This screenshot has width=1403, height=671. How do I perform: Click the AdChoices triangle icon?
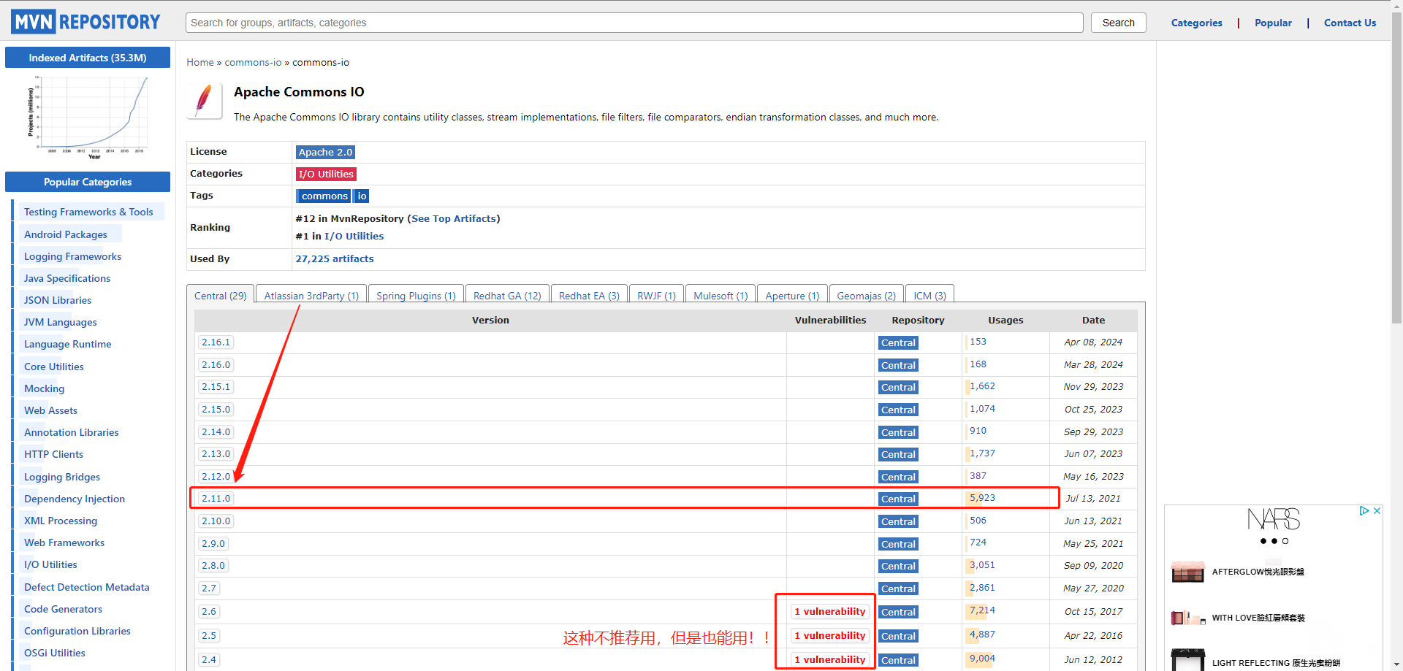pos(1364,511)
